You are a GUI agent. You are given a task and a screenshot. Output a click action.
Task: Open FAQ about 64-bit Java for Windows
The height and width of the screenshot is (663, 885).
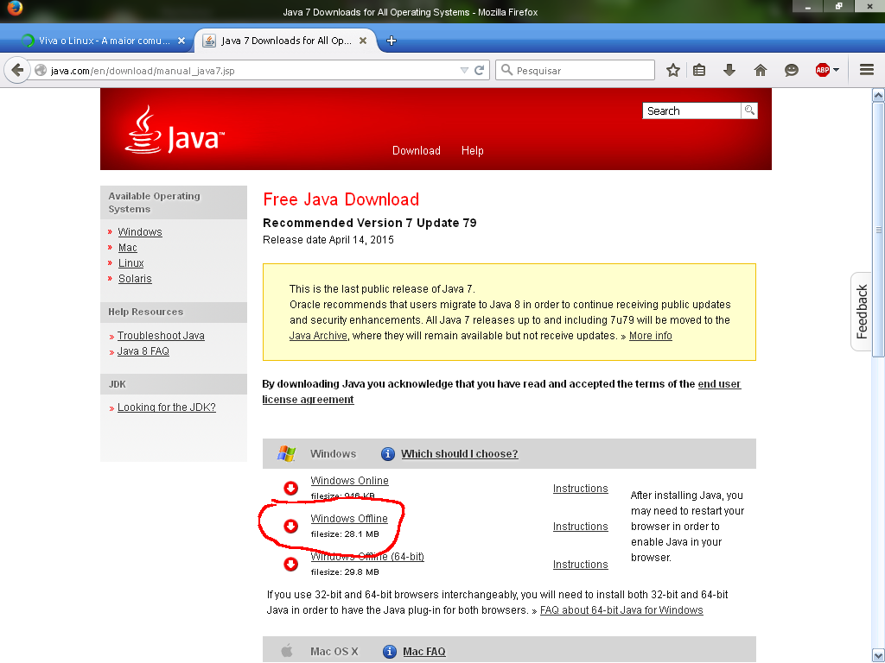click(x=621, y=610)
